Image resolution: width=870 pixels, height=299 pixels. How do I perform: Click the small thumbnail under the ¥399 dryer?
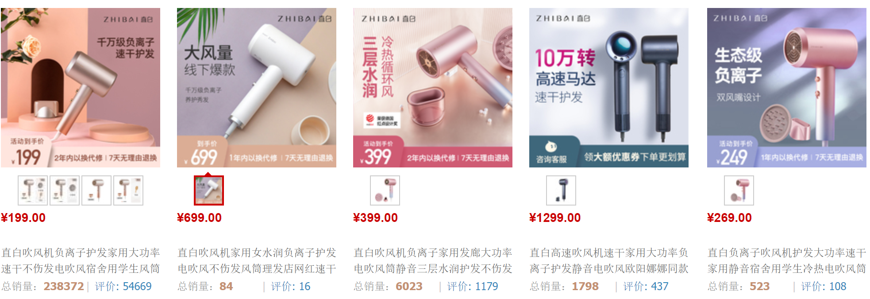(385, 190)
